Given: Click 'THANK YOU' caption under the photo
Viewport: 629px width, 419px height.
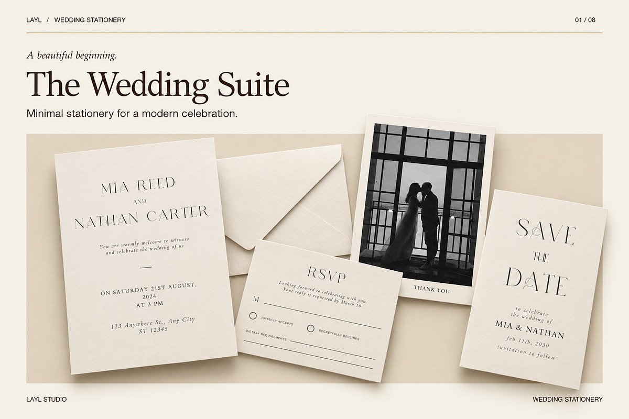Looking at the screenshot, I should tap(431, 289).
